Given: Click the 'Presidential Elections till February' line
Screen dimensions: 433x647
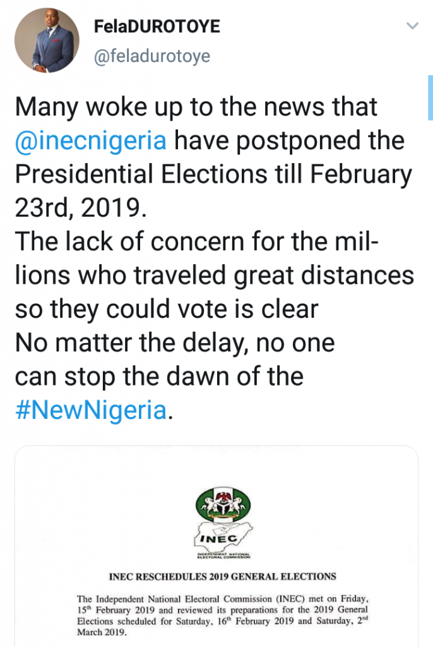Looking at the screenshot, I should tap(213, 174).
